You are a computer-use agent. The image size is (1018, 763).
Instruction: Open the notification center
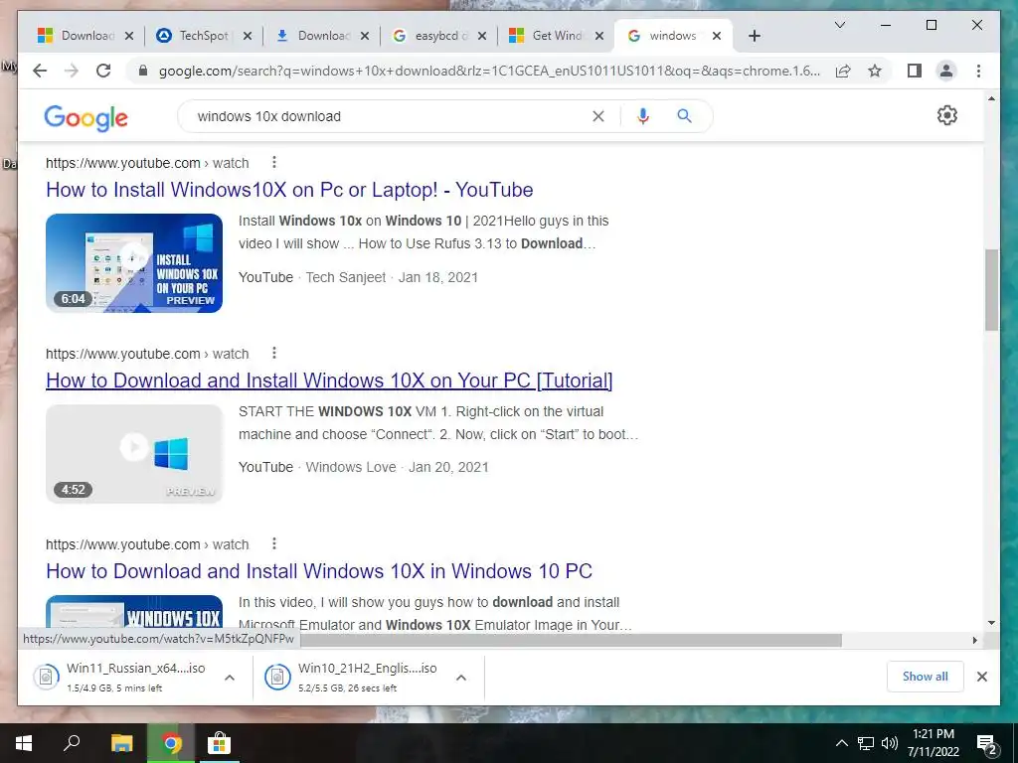987,744
